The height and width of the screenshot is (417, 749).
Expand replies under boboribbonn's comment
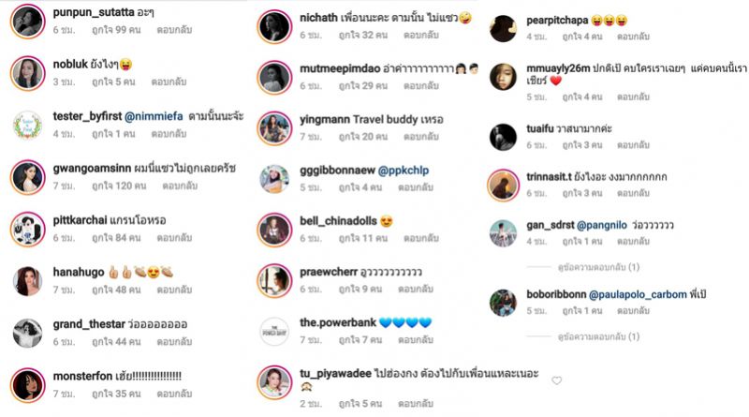click(x=598, y=336)
